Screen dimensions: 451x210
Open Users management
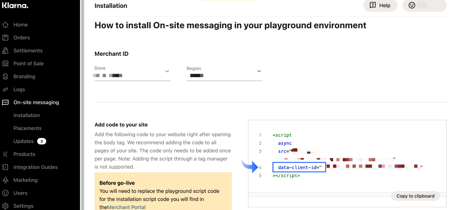click(x=20, y=193)
